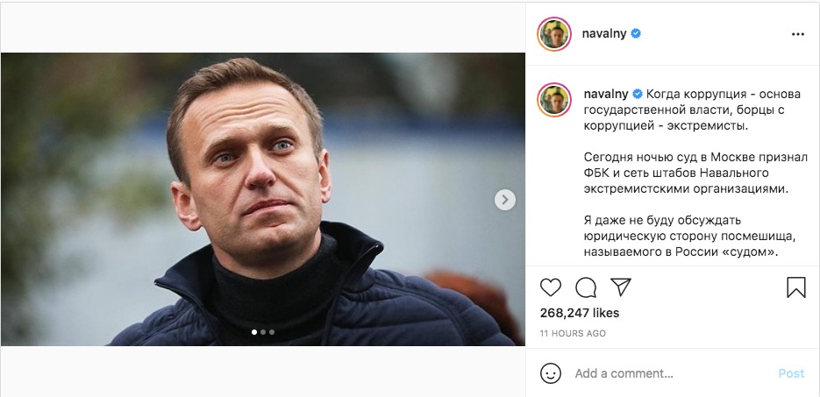Screen dimensions: 820x397
Task: Open the emoji picker in the comment box
Action: [x=551, y=373]
